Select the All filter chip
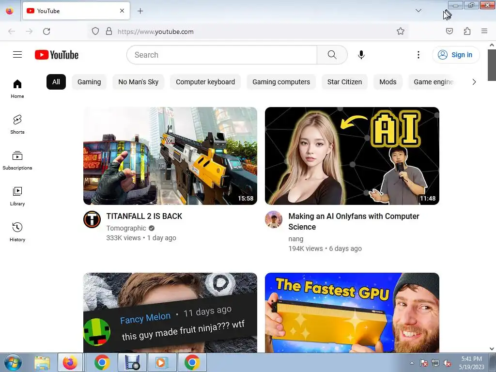 56,82
